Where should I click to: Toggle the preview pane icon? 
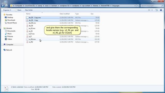pyautogui.click(x=156, y=10)
